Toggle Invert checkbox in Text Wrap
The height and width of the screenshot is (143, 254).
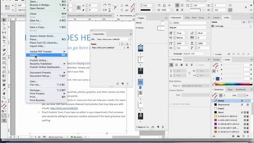coord(197,65)
